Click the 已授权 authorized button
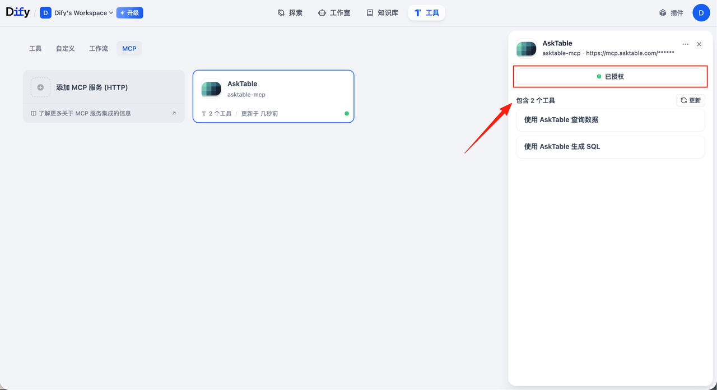This screenshot has width=717, height=390. click(x=610, y=76)
